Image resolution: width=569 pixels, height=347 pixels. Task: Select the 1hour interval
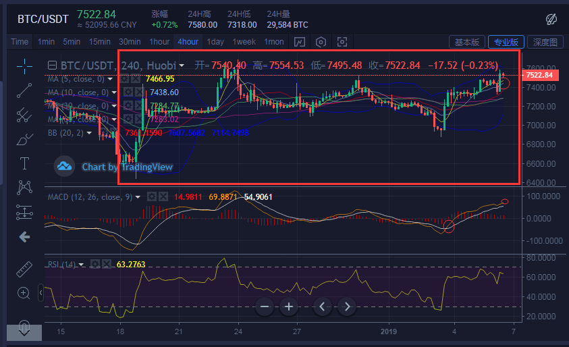(x=160, y=42)
